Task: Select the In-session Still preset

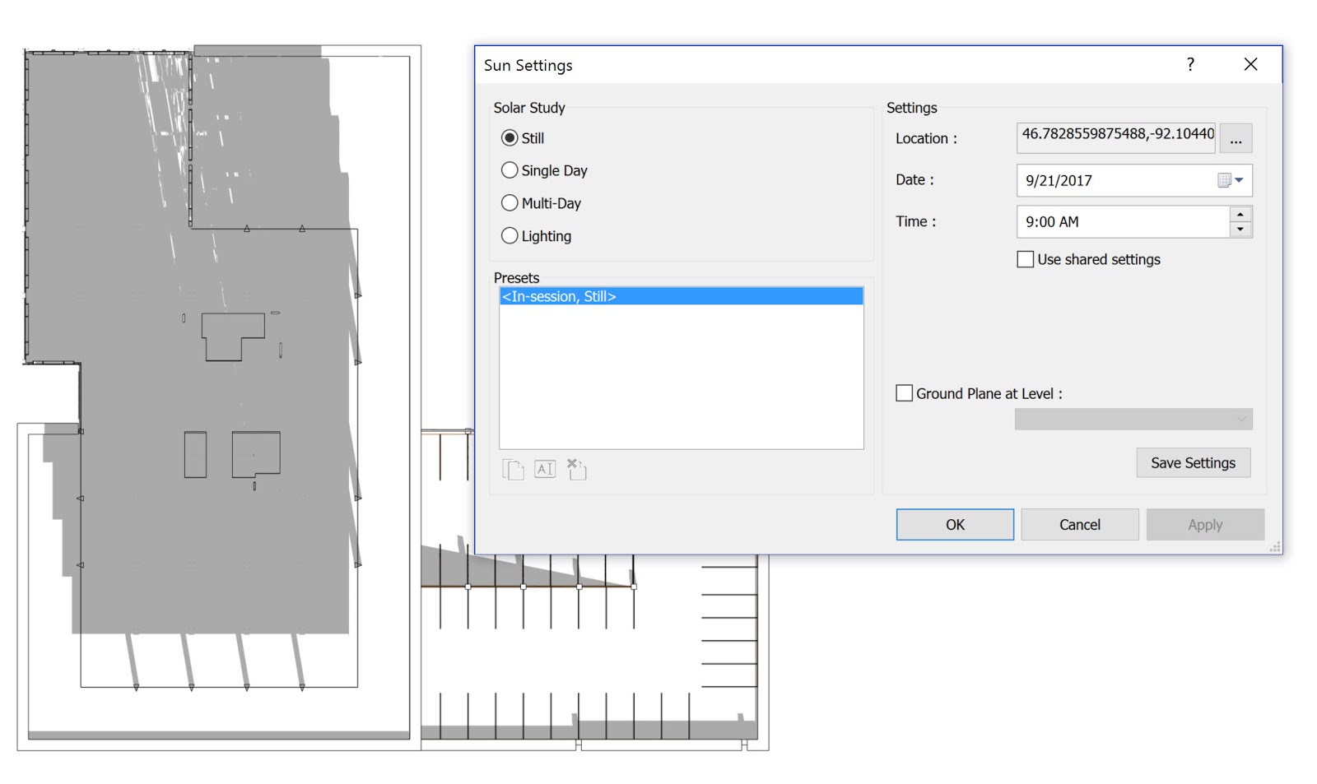Action: 681,296
